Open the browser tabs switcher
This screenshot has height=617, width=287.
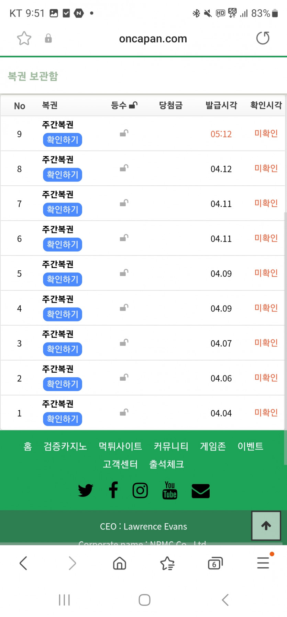(215, 563)
